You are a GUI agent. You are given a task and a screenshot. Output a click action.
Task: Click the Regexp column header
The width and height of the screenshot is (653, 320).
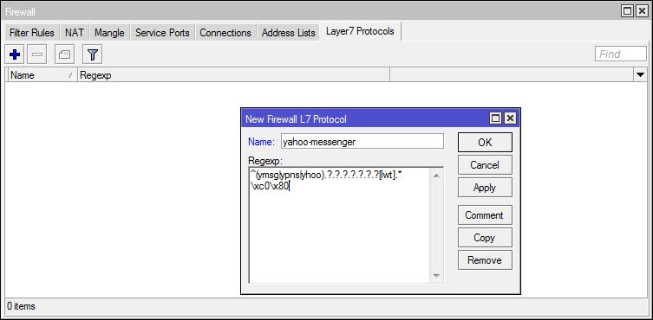(x=233, y=75)
